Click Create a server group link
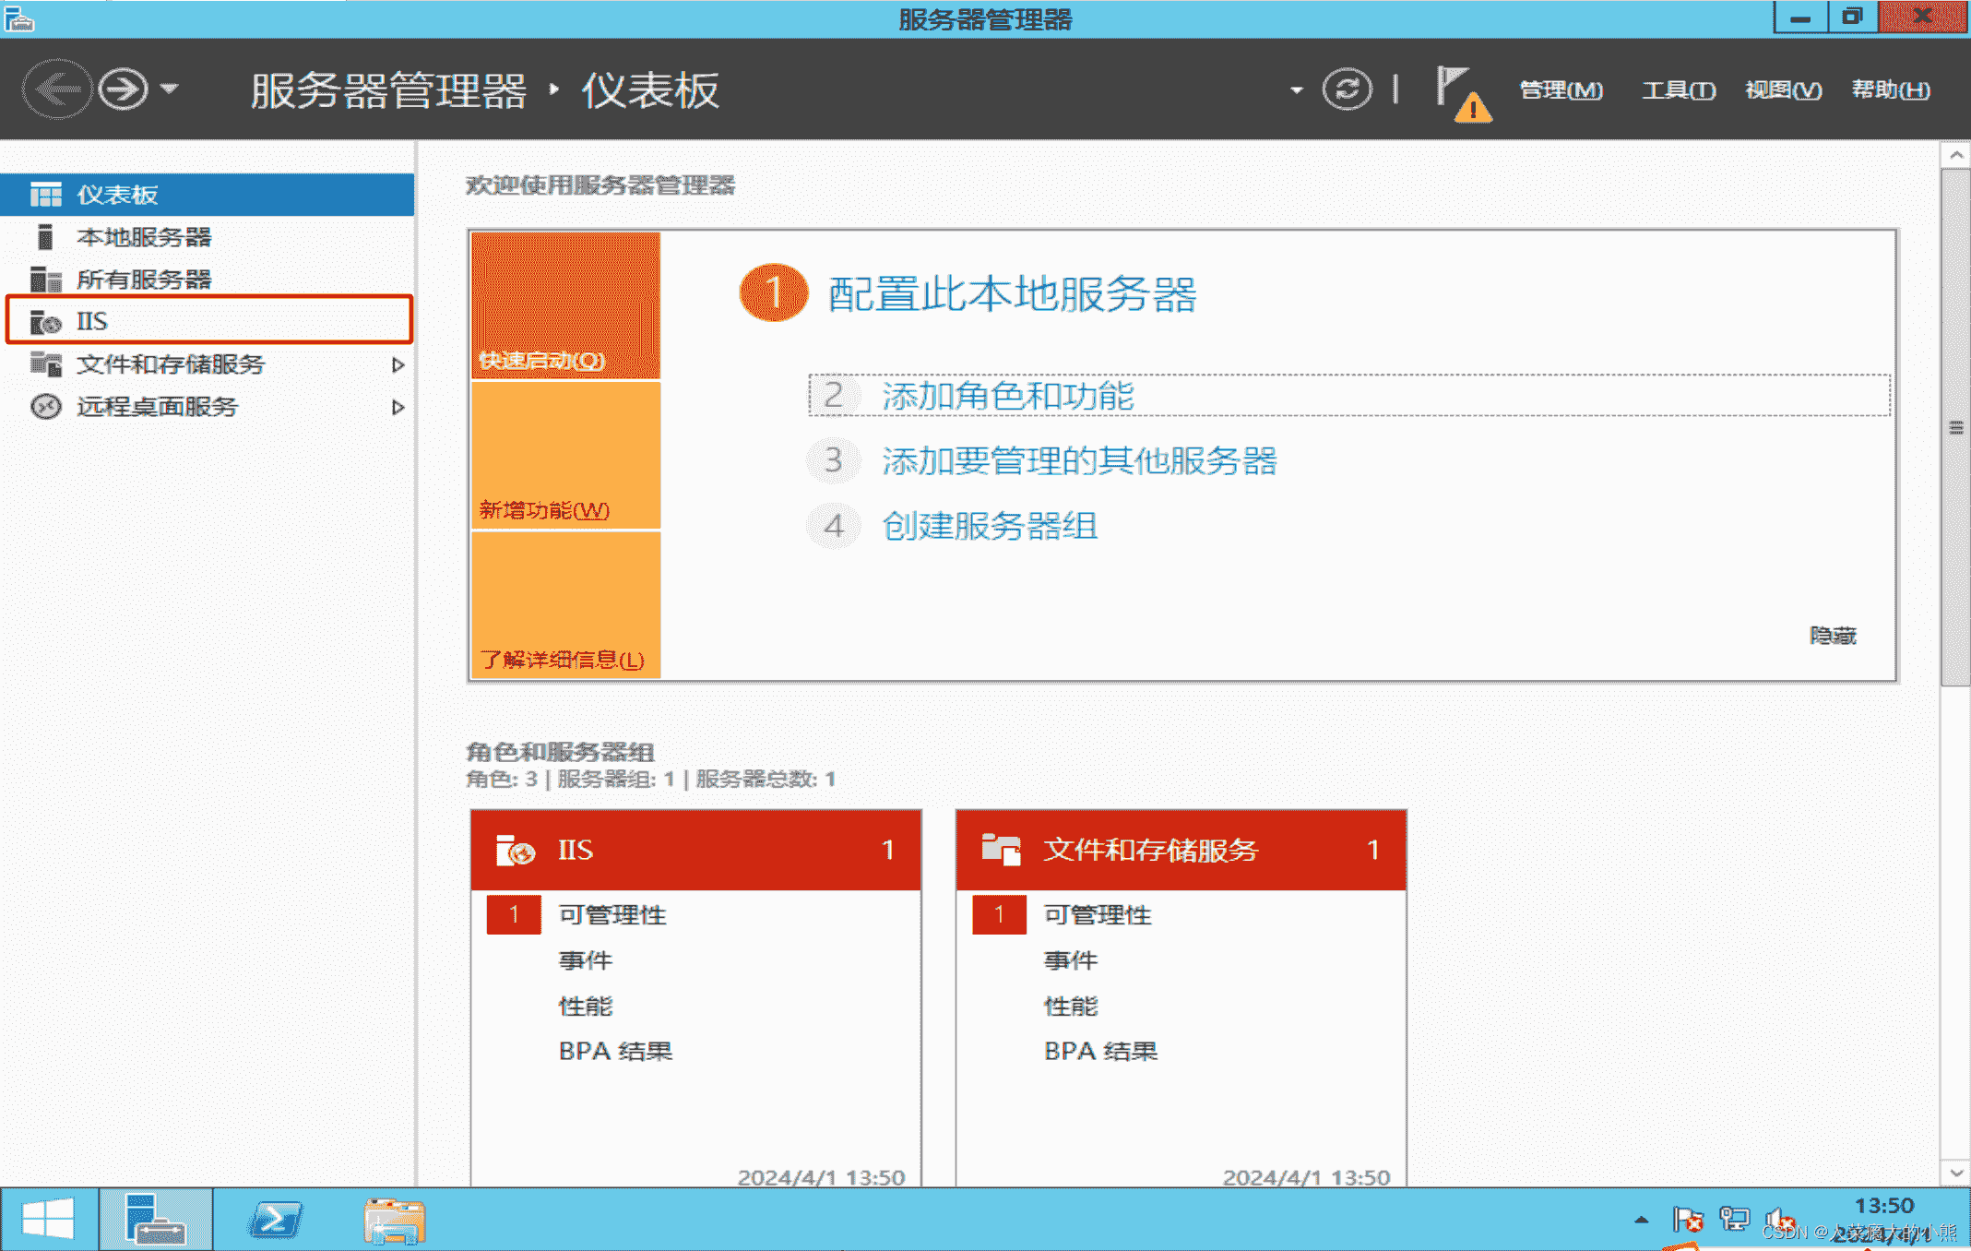The height and width of the screenshot is (1251, 1971). pyautogui.click(x=990, y=526)
